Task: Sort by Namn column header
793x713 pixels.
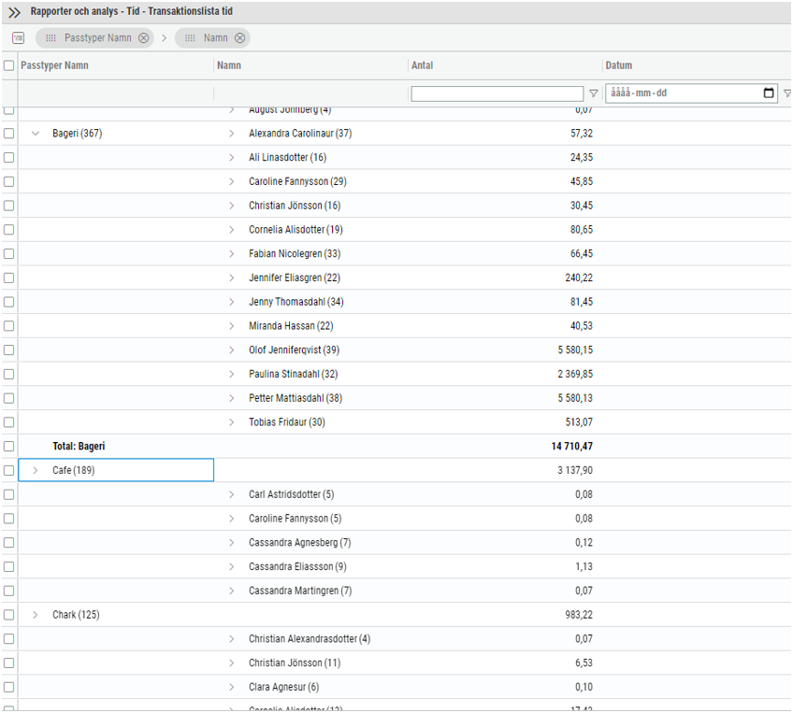Action: [x=229, y=65]
